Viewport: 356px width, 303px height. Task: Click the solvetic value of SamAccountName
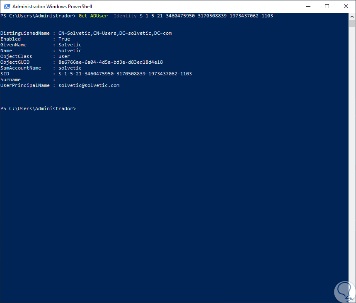click(x=70, y=68)
